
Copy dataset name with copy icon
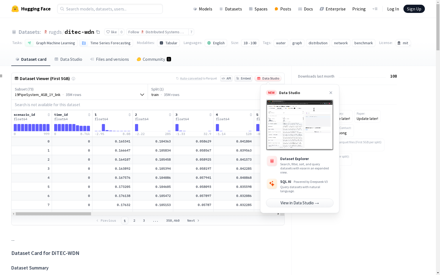tap(98, 32)
